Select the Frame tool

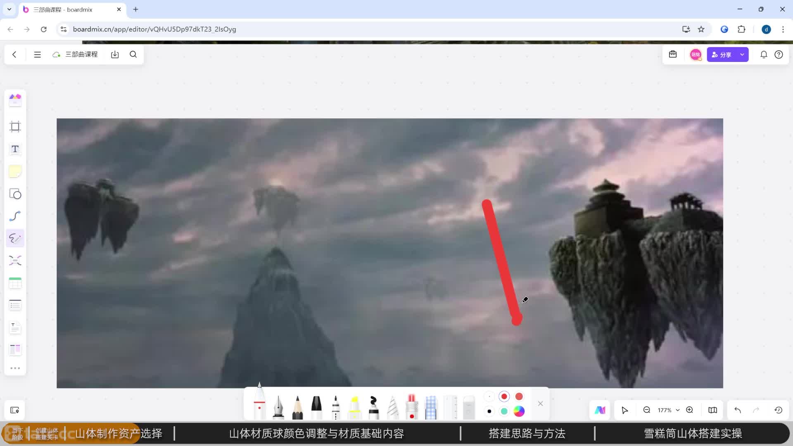15,127
